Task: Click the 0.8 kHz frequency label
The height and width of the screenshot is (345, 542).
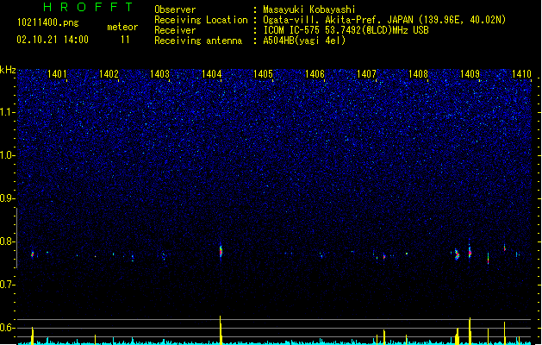Action: (x=7, y=241)
